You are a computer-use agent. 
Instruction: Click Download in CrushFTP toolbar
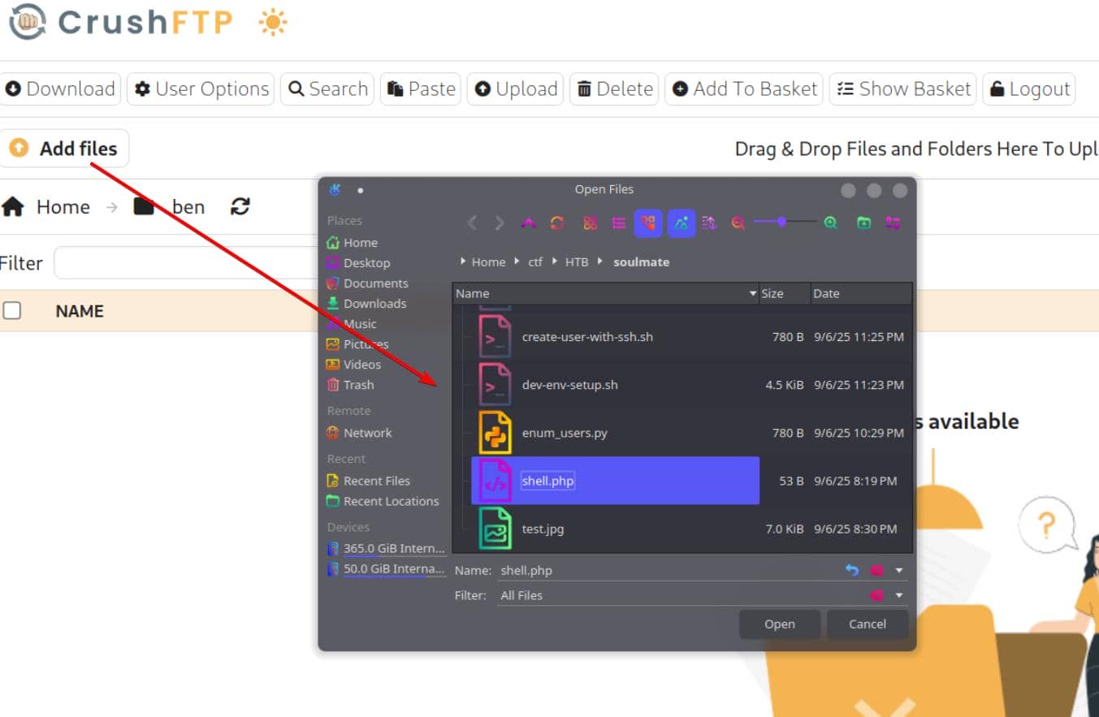tap(60, 89)
